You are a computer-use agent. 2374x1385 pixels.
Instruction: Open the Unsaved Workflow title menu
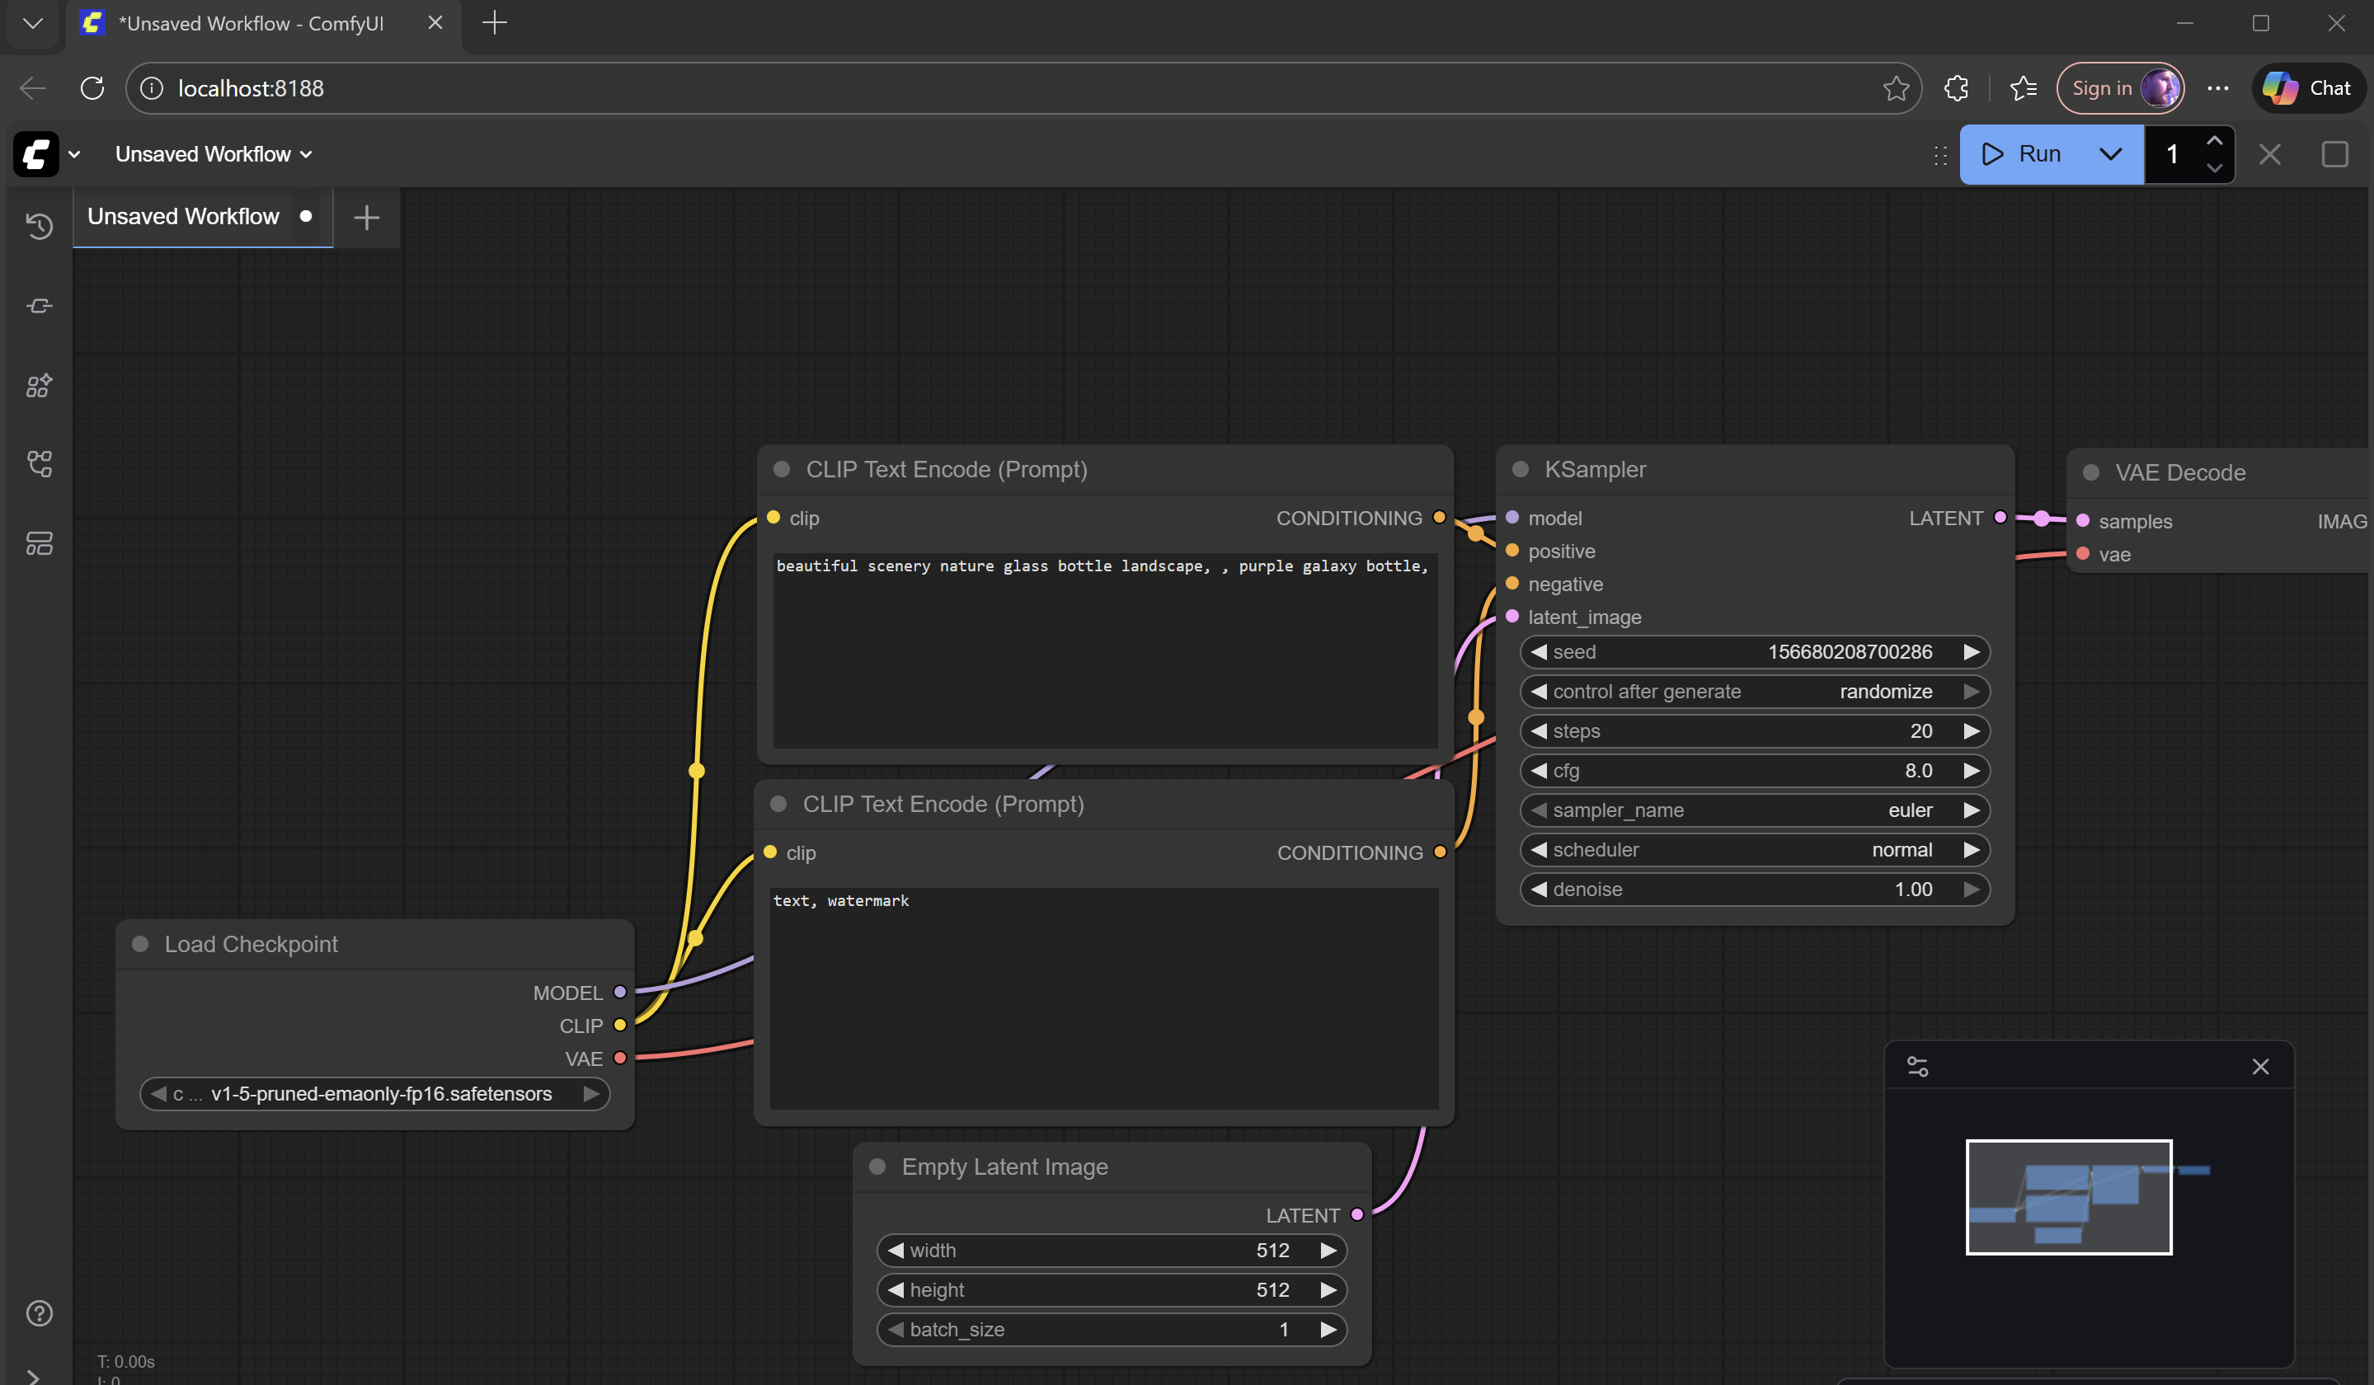pos(213,154)
